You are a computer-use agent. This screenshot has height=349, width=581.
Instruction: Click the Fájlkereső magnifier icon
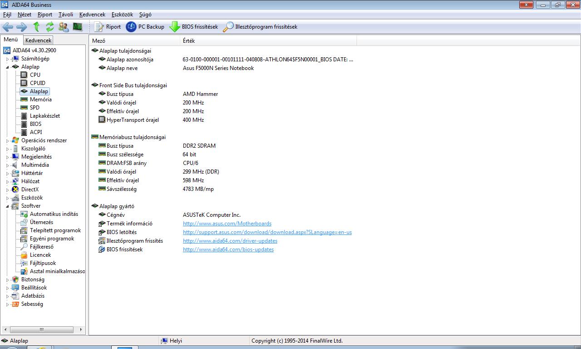(24, 247)
